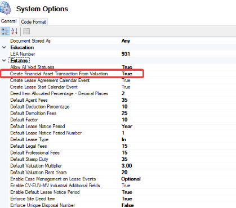Viewport: 236px width, 208px height.
Task: Click the Any value for Document Stored As
Action: [x=126, y=41]
